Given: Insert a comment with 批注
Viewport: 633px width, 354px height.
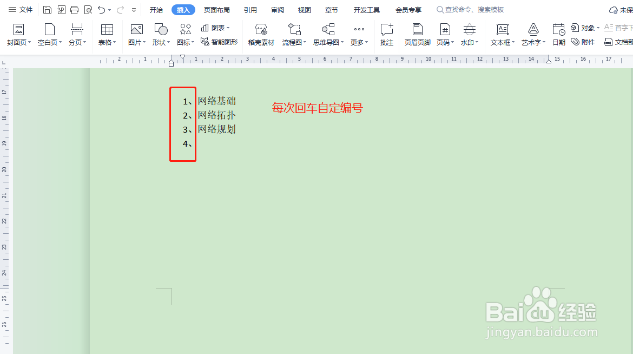Looking at the screenshot, I should (x=387, y=34).
